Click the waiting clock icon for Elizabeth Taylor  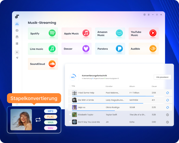click(x=168, y=115)
